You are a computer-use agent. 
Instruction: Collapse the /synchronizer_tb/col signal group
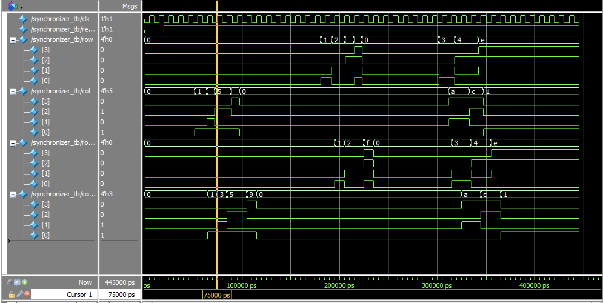[x=13, y=92]
